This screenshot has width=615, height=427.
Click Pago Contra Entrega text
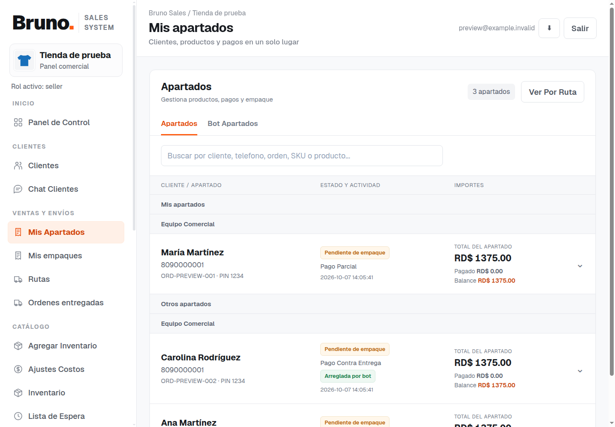coord(351,363)
